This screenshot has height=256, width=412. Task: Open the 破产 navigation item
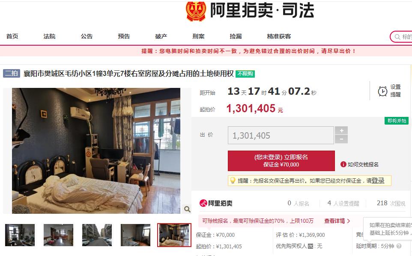(x=161, y=36)
